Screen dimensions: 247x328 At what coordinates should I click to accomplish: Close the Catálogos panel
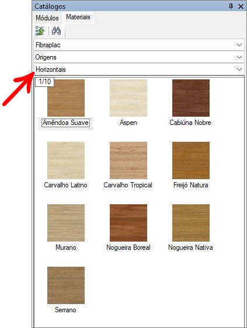(x=241, y=6)
